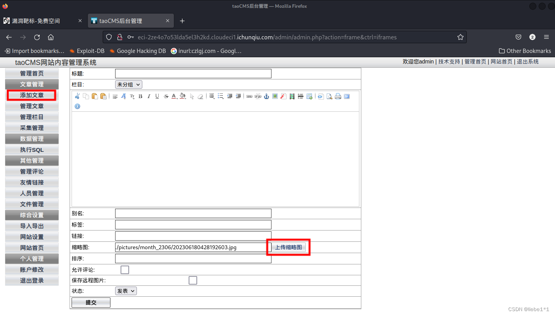Click the Firefox reload page button

[x=37, y=37]
